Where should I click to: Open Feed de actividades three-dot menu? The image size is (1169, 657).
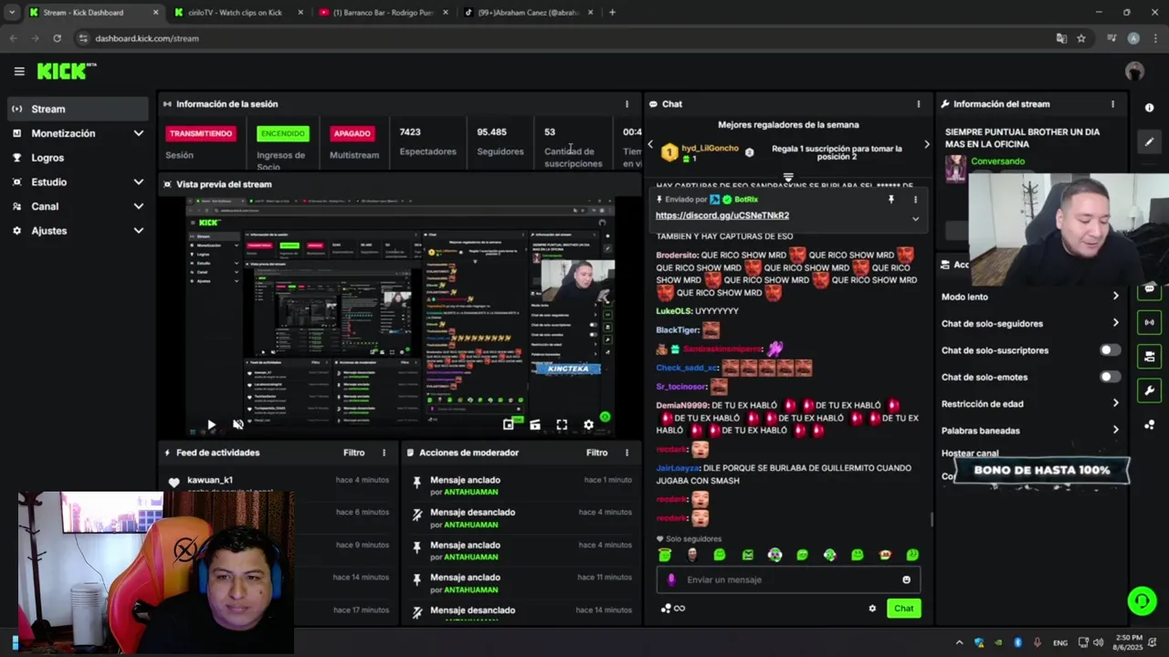384,453
